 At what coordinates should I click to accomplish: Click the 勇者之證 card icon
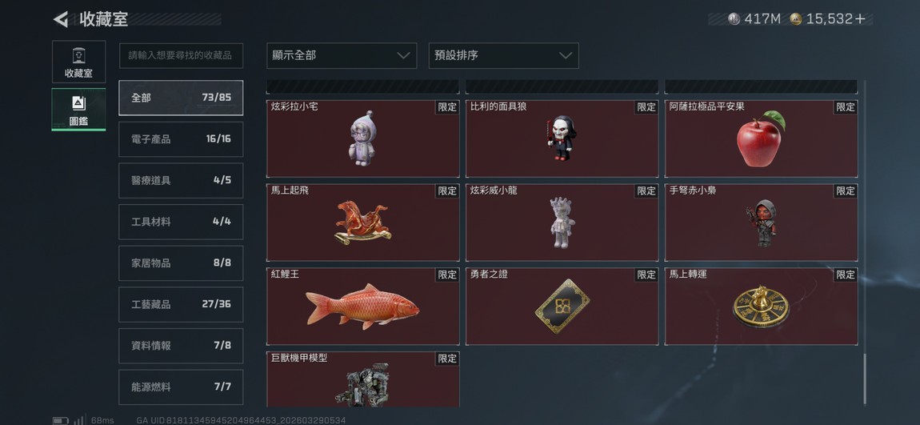[x=562, y=307]
